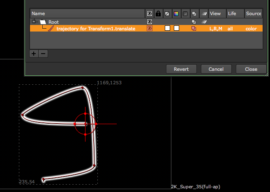Toggle visibility of the trajectory stroke
Viewport: 270px width, 192px height.
pos(150,29)
